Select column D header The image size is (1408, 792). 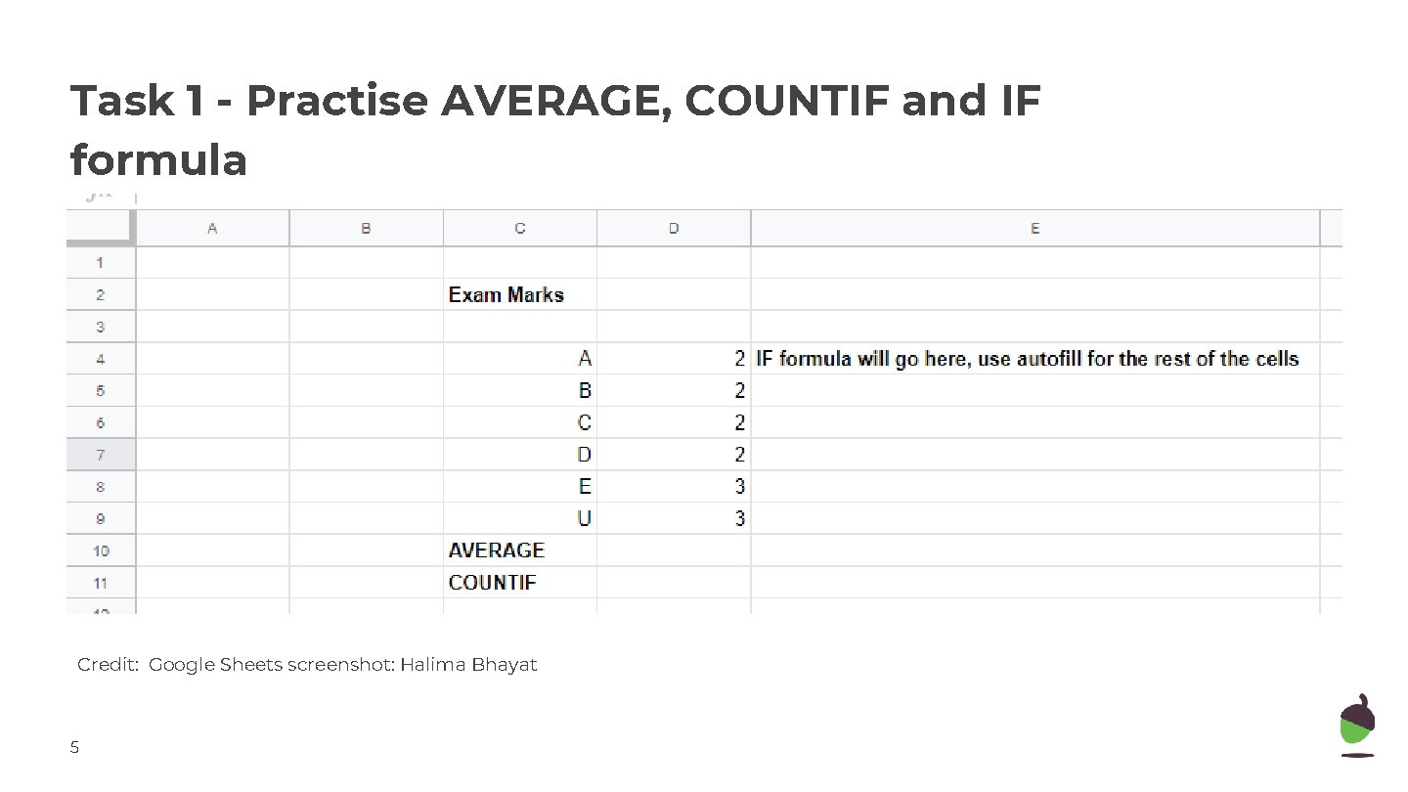click(x=674, y=229)
